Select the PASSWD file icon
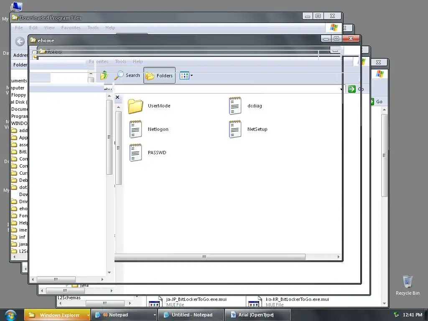 tap(136, 153)
